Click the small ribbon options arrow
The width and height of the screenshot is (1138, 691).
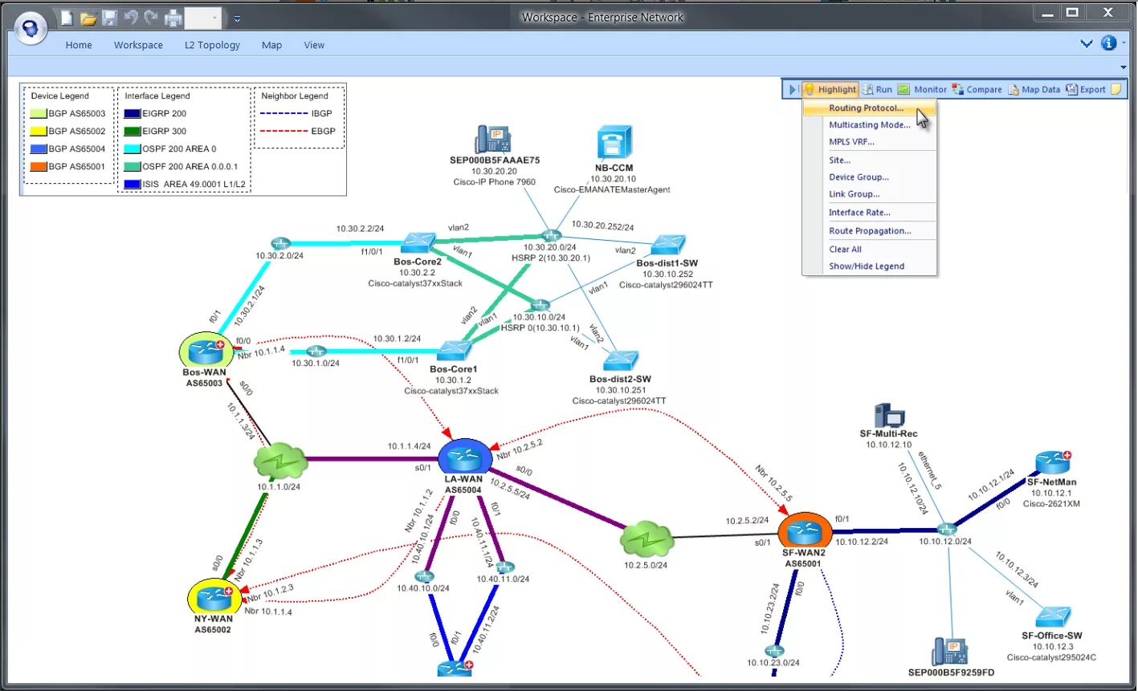tap(1124, 67)
